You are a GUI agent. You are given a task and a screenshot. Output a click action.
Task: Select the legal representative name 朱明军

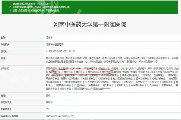point(49,102)
